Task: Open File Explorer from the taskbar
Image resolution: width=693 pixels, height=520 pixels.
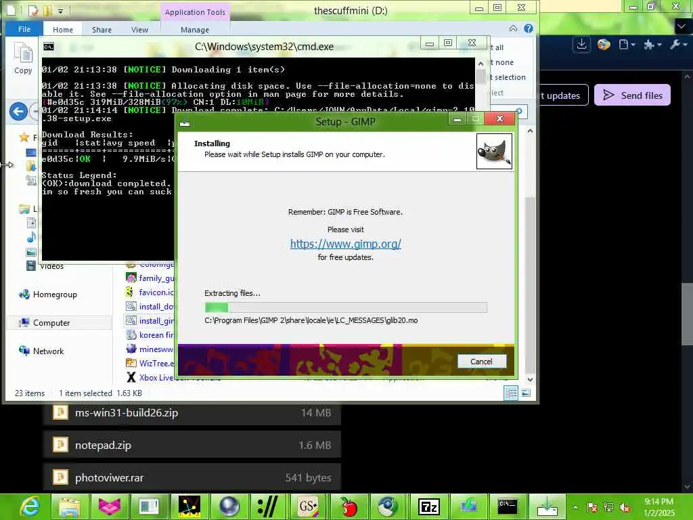Action: (x=70, y=506)
